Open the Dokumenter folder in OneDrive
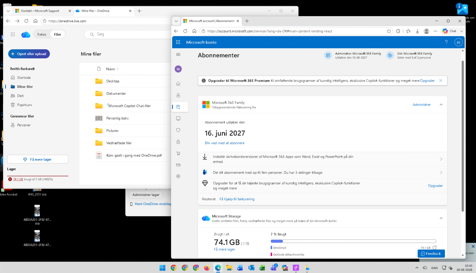 tap(116, 93)
